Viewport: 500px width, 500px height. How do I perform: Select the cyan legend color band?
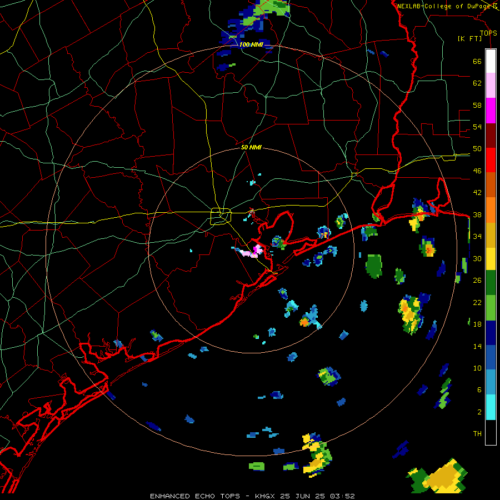click(491, 407)
